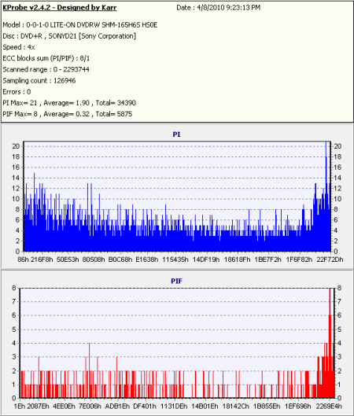Click the Disc SONYD21 info line
The height and width of the screenshot is (416, 354).
click(x=69, y=36)
